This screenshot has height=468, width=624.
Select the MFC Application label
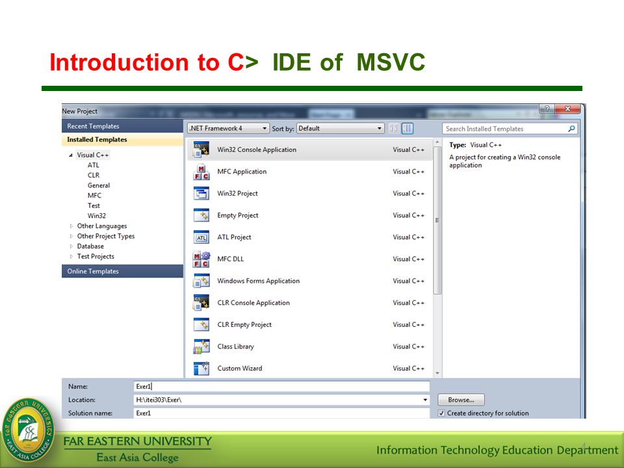pyautogui.click(x=242, y=172)
